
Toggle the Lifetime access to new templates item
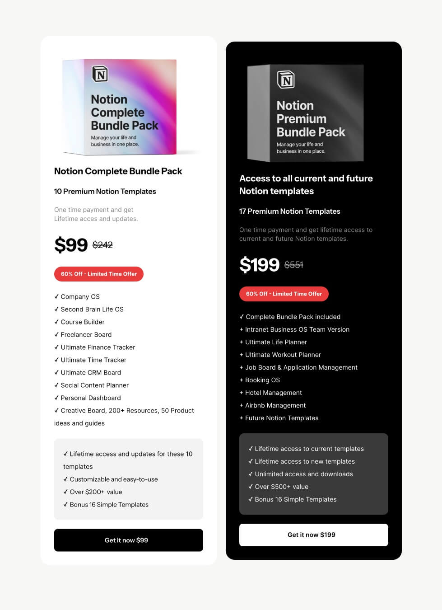[302, 461]
